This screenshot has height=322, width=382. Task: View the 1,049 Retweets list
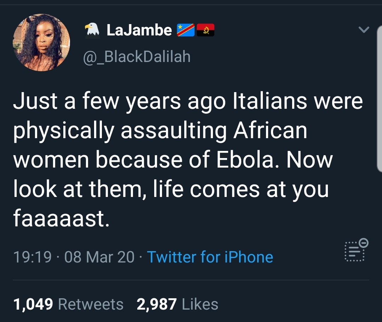[x=68, y=304]
